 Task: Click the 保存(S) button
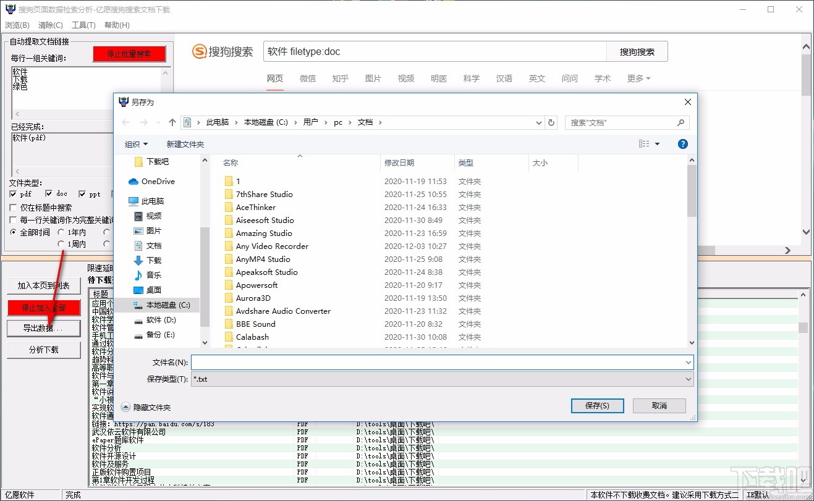point(596,406)
